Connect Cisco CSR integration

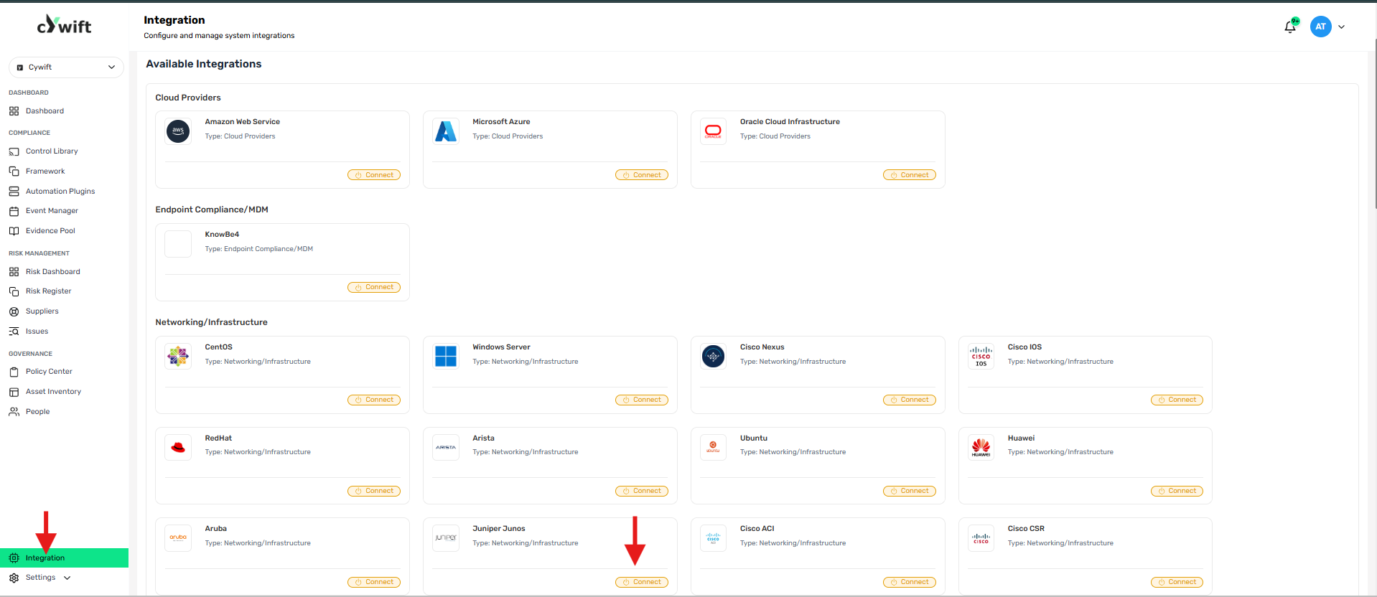pyautogui.click(x=1177, y=583)
